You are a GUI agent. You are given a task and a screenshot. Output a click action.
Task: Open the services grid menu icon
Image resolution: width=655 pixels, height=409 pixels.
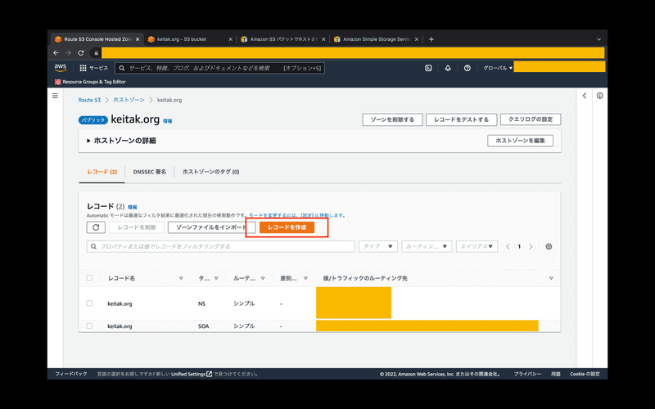[84, 68]
